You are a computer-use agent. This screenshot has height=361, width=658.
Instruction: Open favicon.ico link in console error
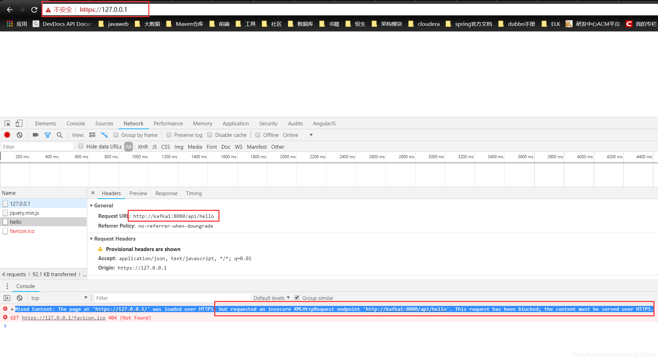[63, 318]
